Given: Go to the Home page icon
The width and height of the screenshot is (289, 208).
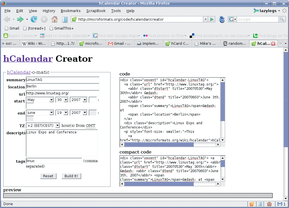Looking at the screenshot, I should point(54,19).
